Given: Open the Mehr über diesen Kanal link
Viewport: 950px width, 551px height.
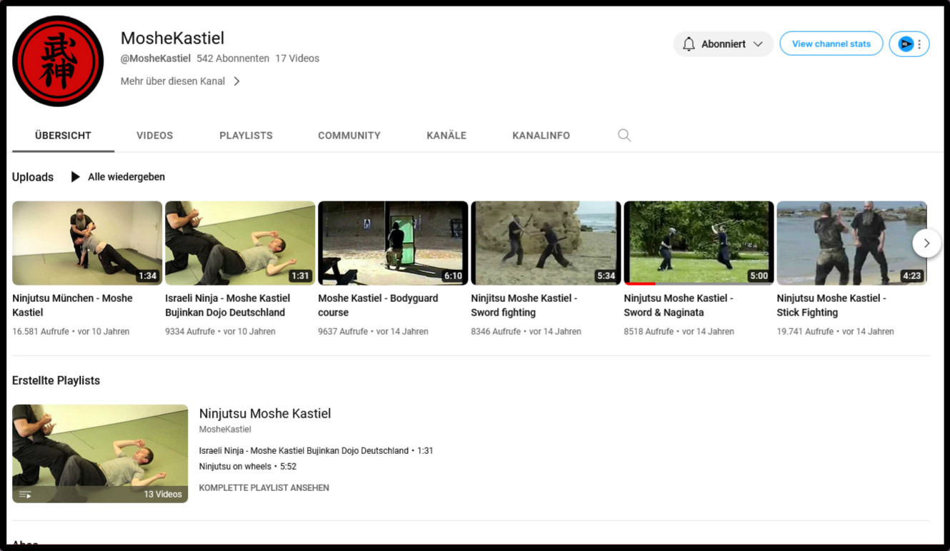Looking at the screenshot, I should click(x=173, y=81).
